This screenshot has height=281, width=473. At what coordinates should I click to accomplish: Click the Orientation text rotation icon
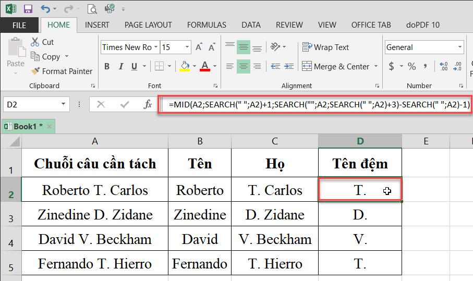click(x=275, y=47)
